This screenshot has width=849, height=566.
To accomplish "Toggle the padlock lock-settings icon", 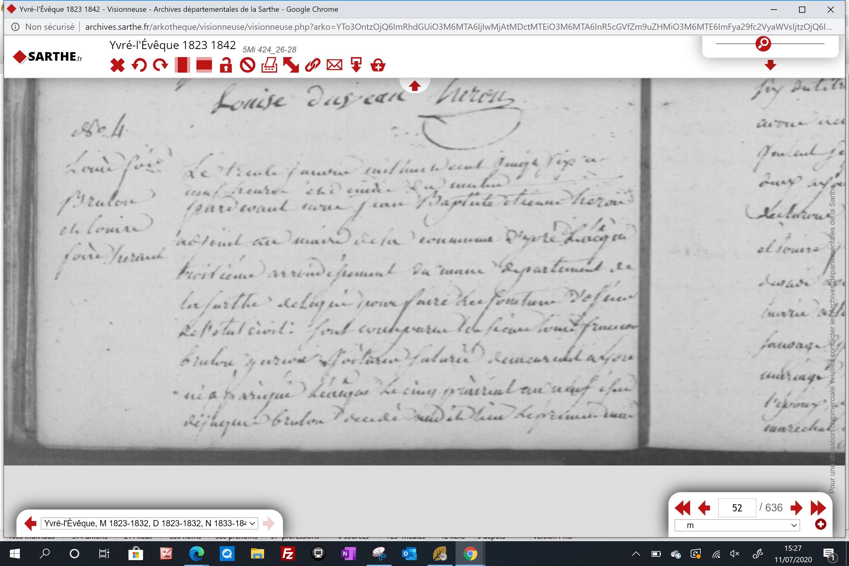I will click(x=226, y=65).
